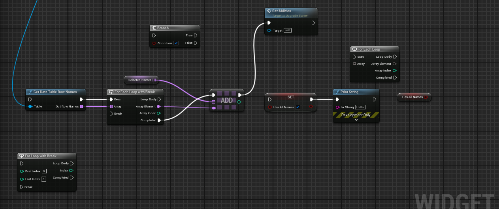Click For Each Loop with Break's Break pin
This screenshot has width=499, height=209.
click(111, 113)
